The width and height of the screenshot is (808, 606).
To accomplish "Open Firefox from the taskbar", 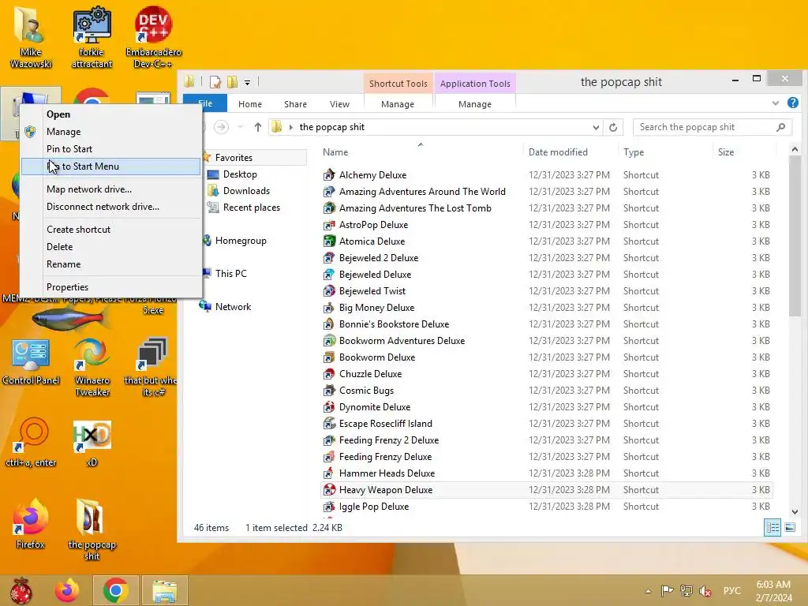I will pos(68,590).
